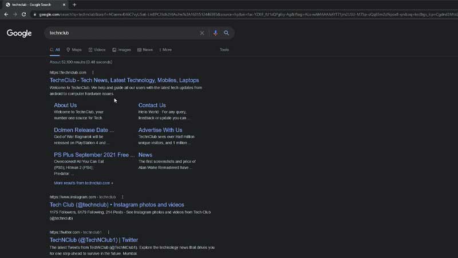Click the site lock icon in address bar

(x=35, y=14)
